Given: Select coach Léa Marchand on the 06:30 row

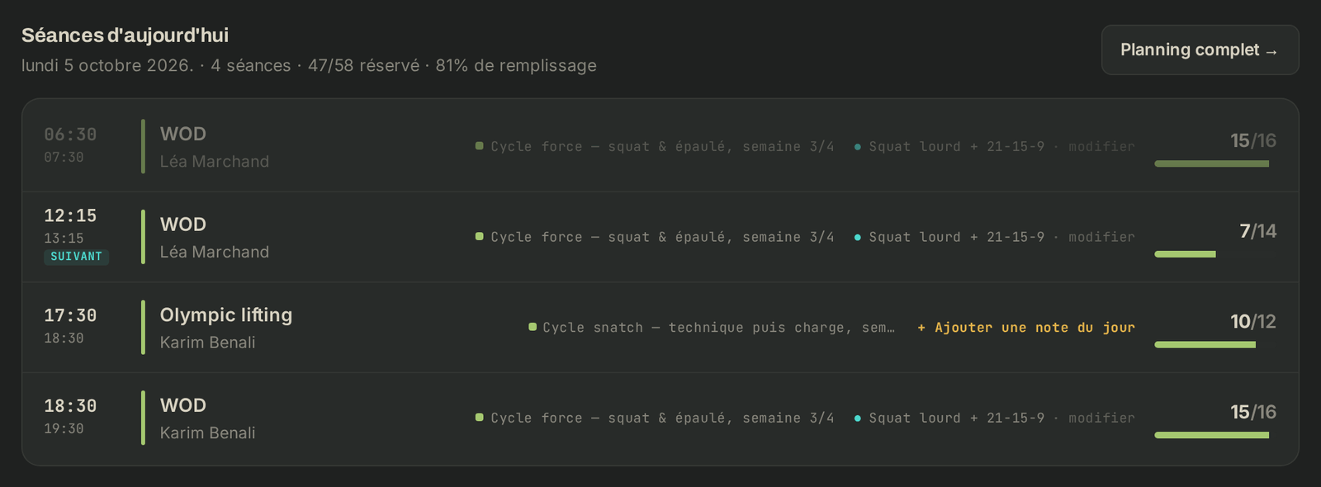Looking at the screenshot, I should pyautogui.click(x=215, y=162).
